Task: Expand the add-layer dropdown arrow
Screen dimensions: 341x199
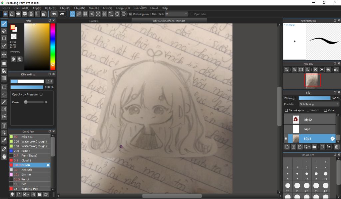Action: click(309, 147)
